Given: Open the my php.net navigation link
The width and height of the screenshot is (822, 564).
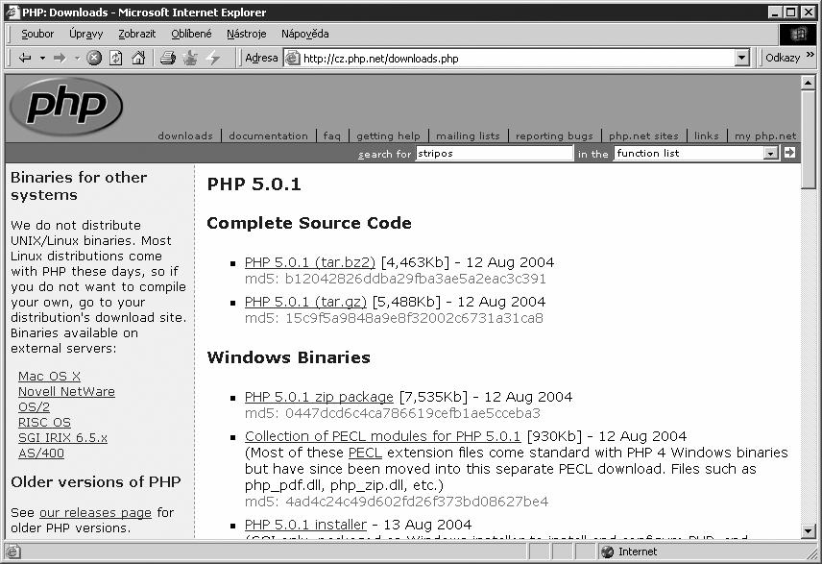Looking at the screenshot, I should 765,135.
